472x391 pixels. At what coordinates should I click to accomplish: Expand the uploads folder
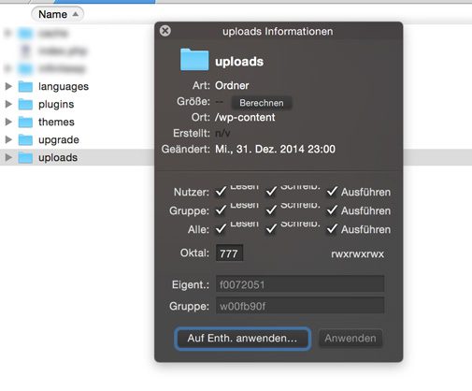8,157
